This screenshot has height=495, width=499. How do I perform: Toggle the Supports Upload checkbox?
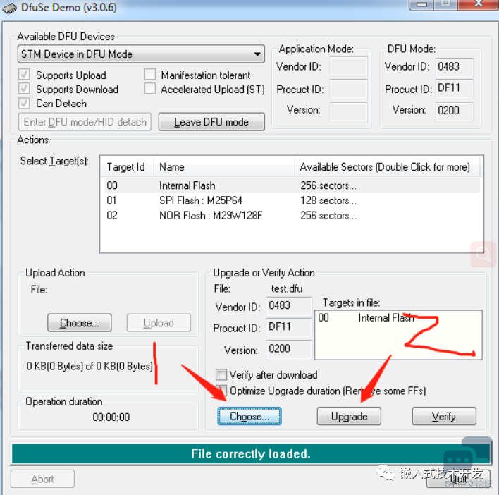(x=24, y=75)
